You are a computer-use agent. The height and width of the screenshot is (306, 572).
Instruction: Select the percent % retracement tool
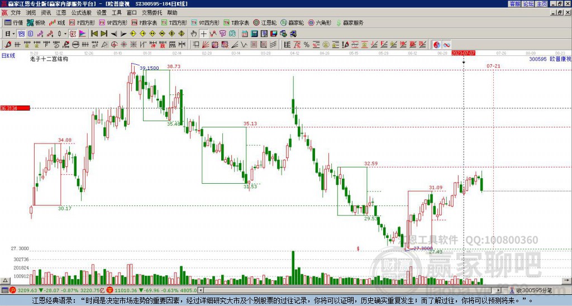307,45
